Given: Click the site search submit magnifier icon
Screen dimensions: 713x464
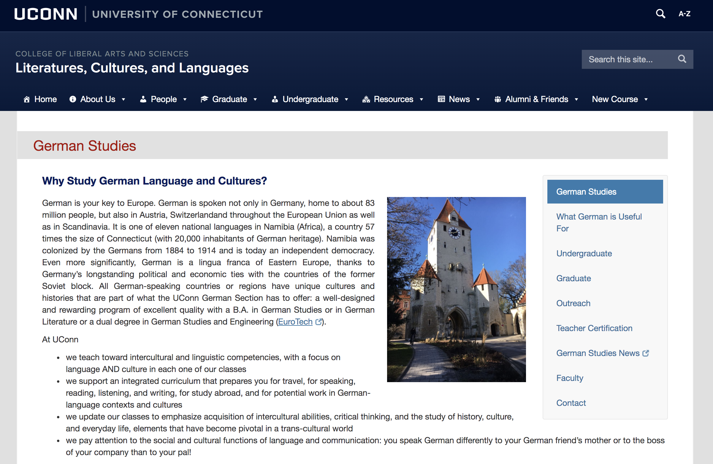Looking at the screenshot, I should pos(682,59).
